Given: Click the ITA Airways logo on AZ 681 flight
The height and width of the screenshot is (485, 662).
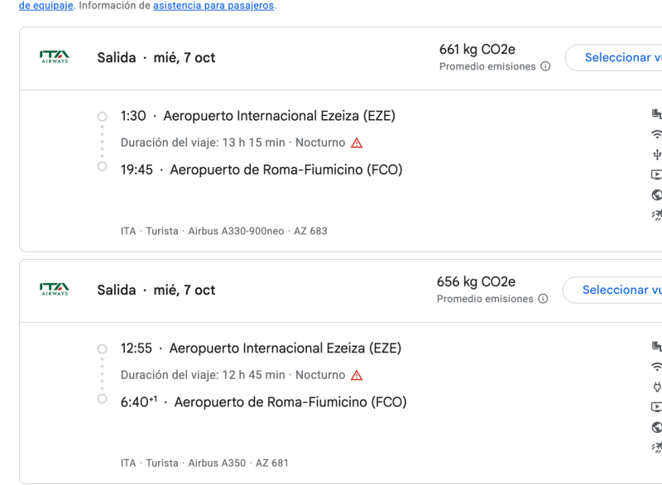Looking at the screenshot, I should [55, 290].
